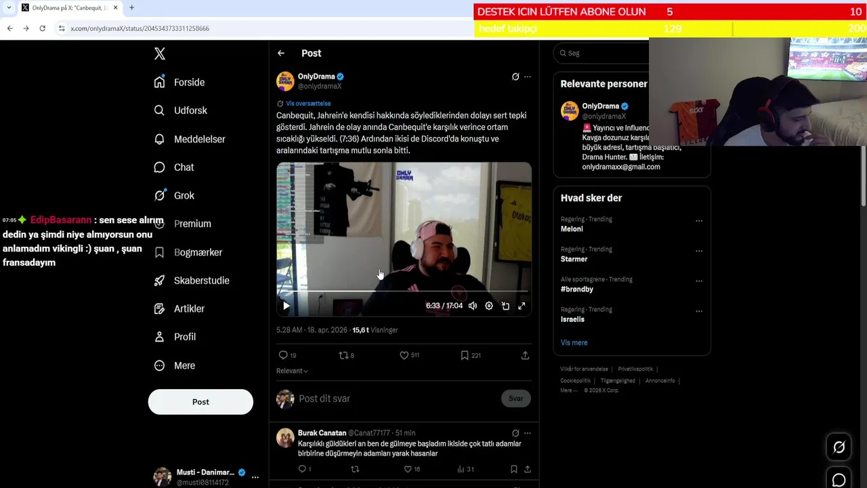867x488 pixels.
Task: Open more options for Starmer trend
Action: click(x=699, y=251)
